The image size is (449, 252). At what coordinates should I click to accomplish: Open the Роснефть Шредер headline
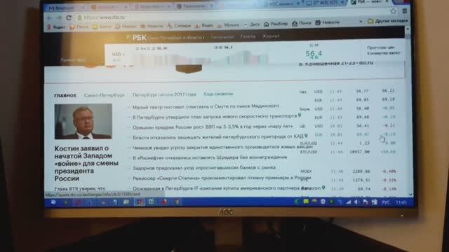tap(210, 157)
